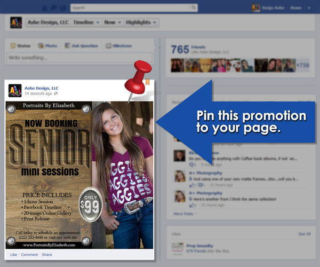Click the post's Ashe Design avatar

point(15,90)
